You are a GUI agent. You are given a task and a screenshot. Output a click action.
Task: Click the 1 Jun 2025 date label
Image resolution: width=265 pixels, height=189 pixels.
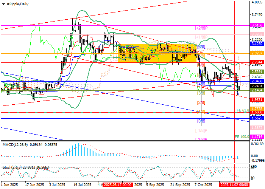tap(9, 184)
